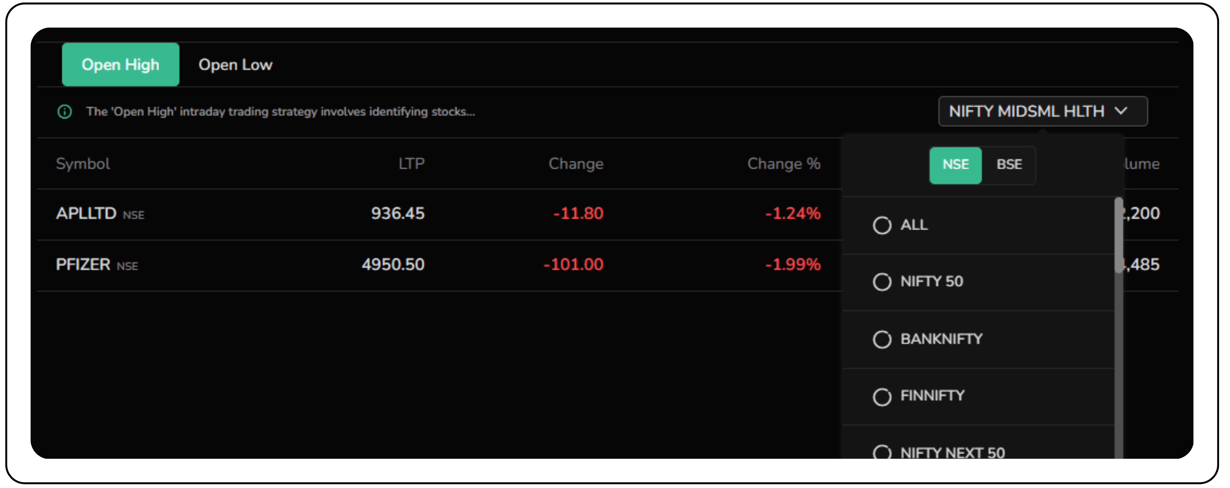The width and height of the screenshot is (1230, 488).
Task: Toggle exchange filter to BSE
Action: 1009,165
